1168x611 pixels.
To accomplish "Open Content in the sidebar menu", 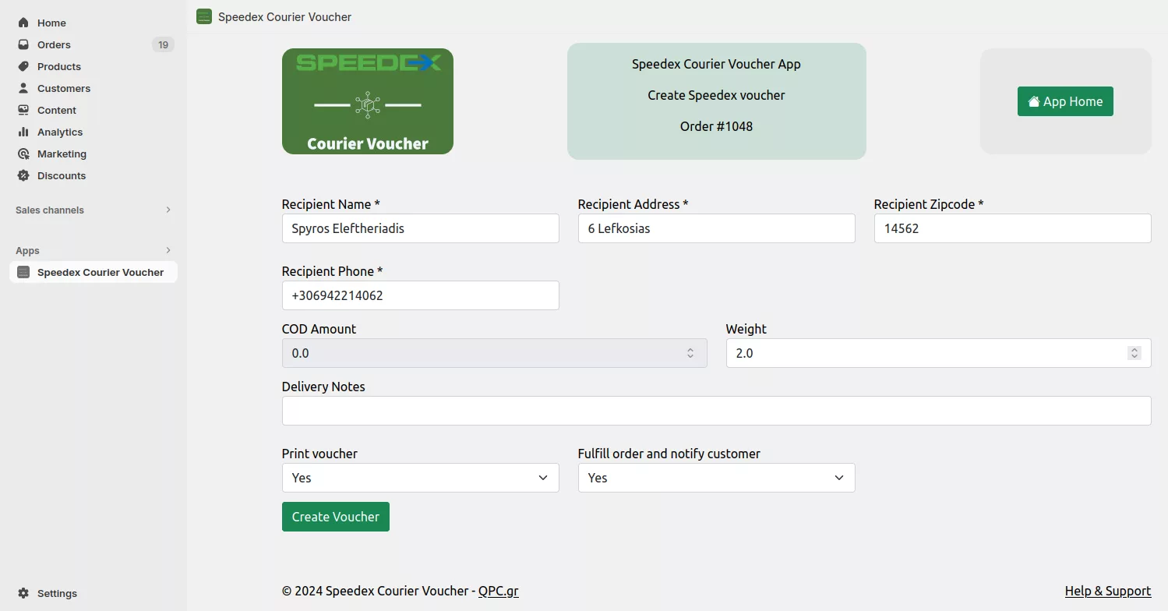I will 57,110.
